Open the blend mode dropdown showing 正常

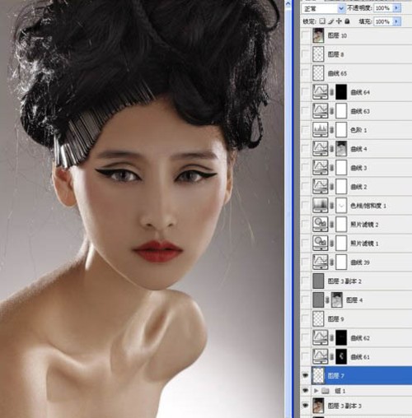pos(323,9)
